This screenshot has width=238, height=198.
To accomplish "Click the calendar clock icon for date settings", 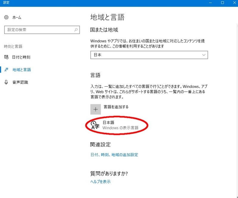I will click(6, 57).
